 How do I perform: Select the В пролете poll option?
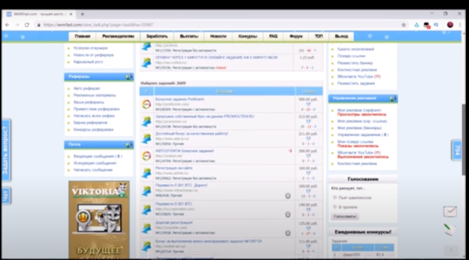[335, 207]
